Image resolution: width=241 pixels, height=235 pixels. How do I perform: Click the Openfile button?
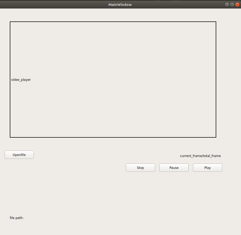pyautogui.click(x=19, y=155)
